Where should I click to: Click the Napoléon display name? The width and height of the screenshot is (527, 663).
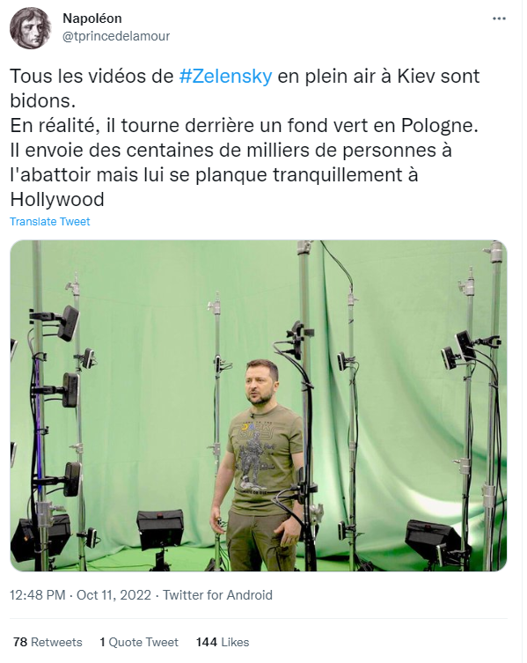pyautogui.click(x=92, y=18)
